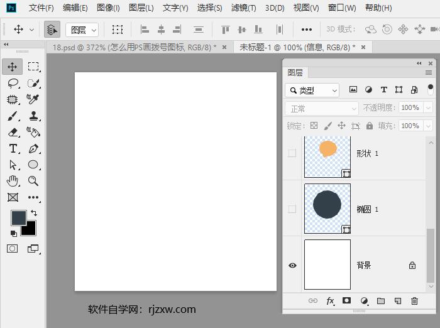Show the 椭圆 1 layer

292,209
